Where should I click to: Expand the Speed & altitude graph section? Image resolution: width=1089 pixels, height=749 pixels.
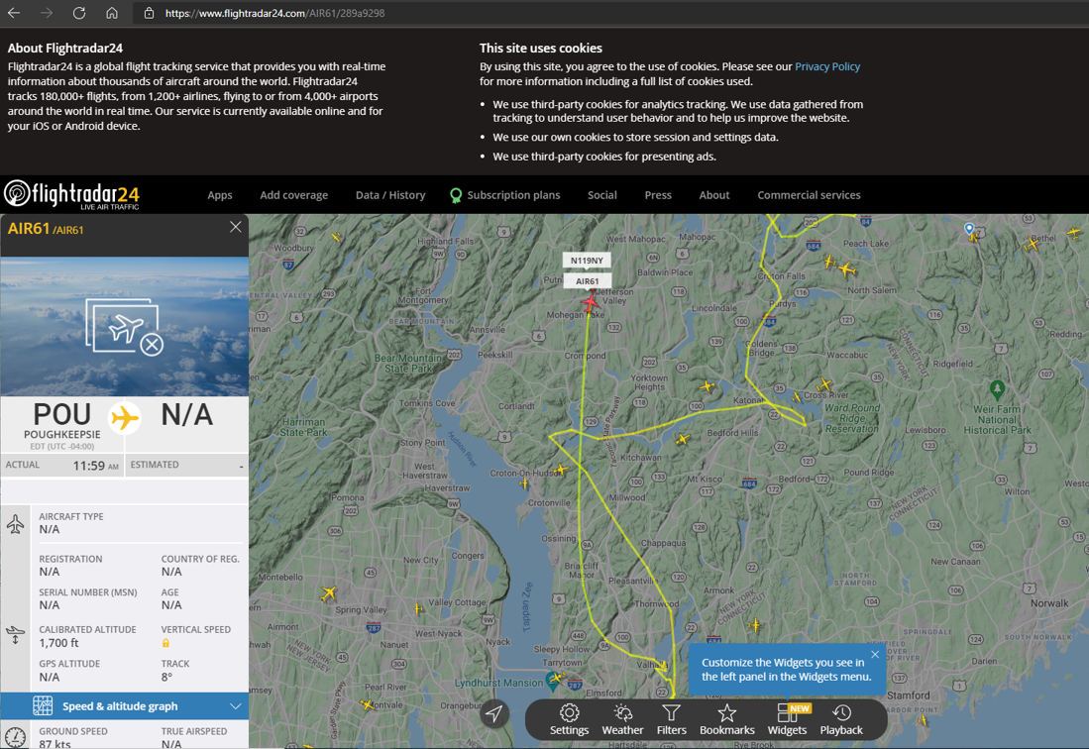point(124,706)
